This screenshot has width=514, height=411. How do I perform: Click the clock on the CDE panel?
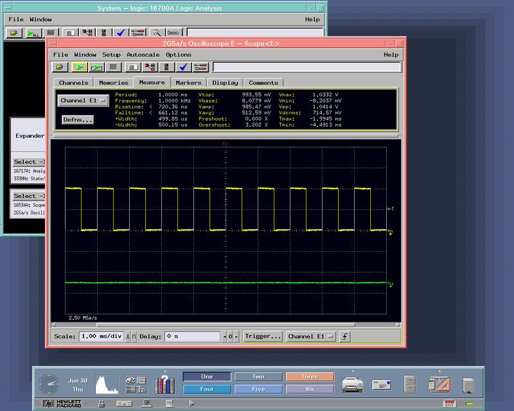tap(49, 384)
